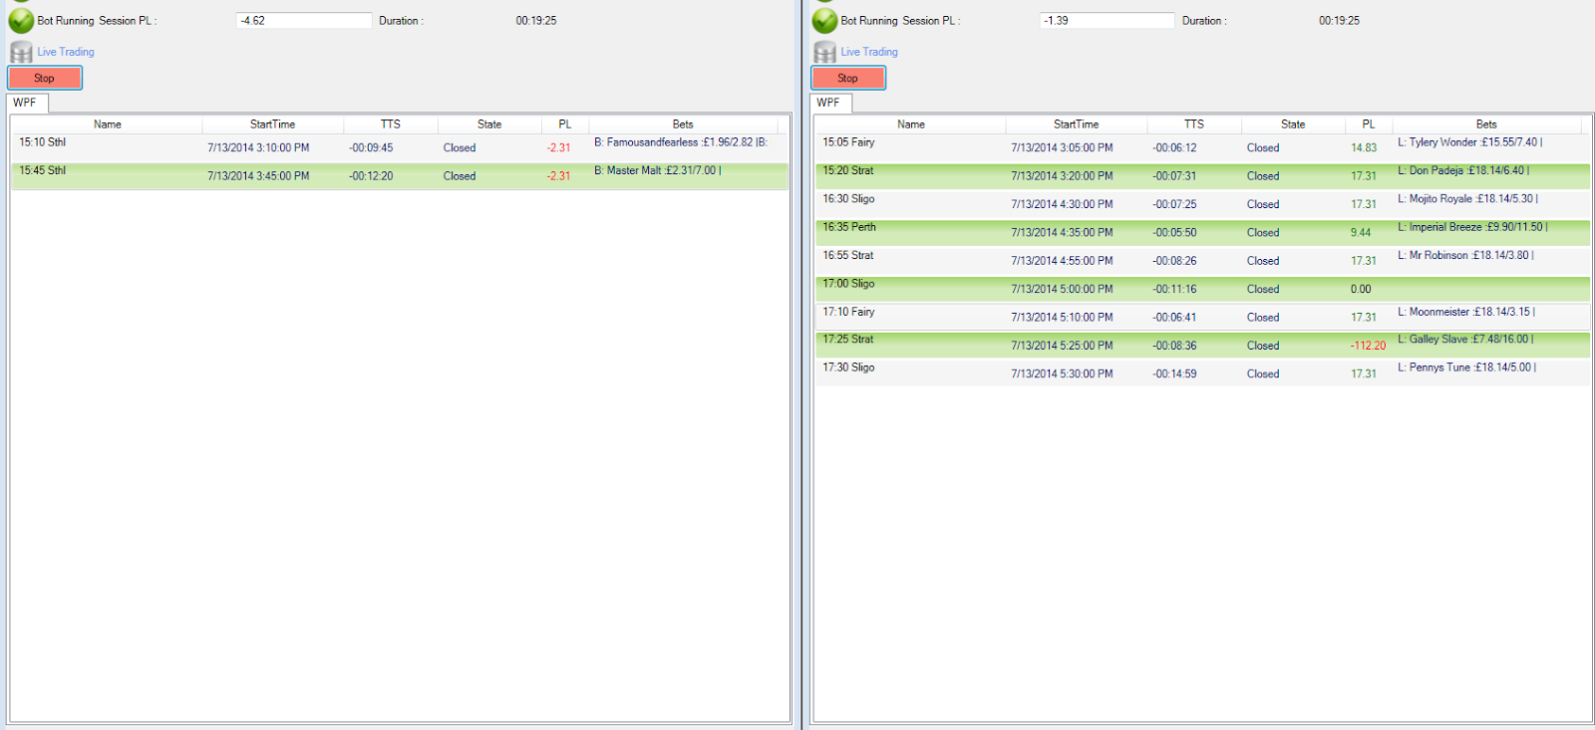Click TTS value -00:14:59
The height and width of the screenshot is (730, 1595).
tap(1174, 373)
